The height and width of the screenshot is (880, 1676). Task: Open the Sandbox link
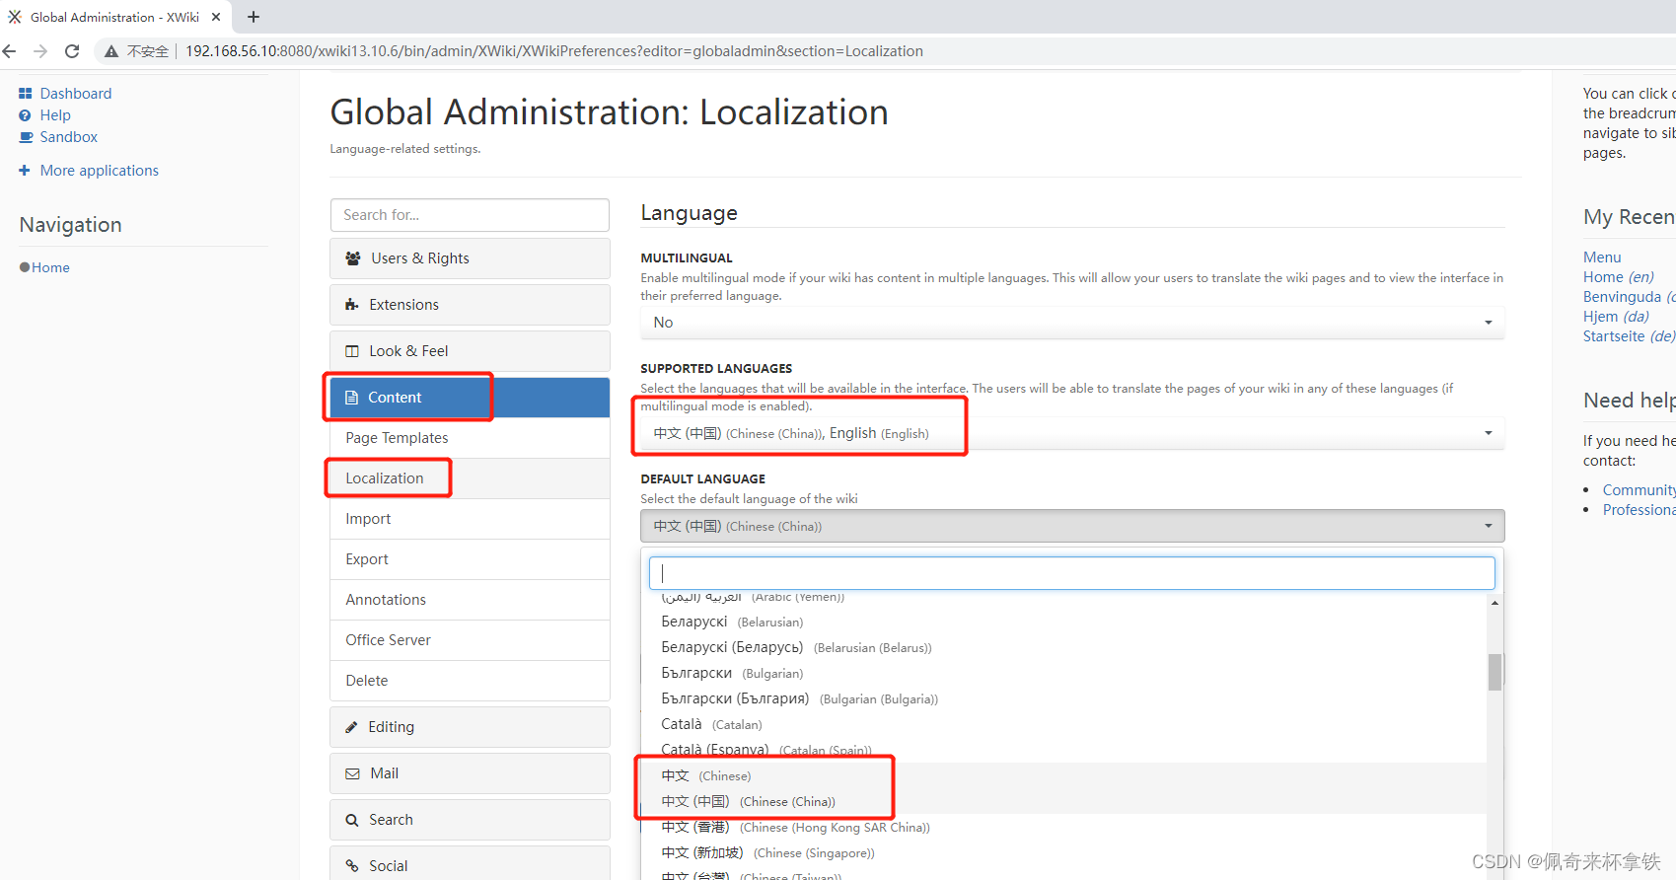[x=69, y=137]
